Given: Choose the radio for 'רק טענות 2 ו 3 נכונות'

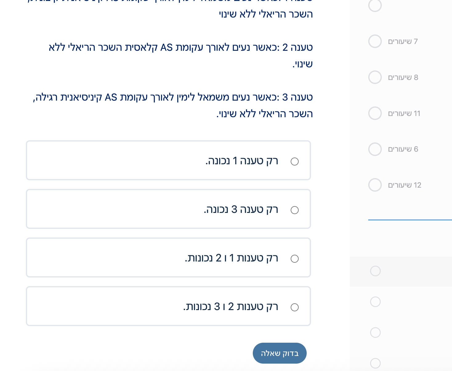Looking at the screenshot, I should 295,307.
